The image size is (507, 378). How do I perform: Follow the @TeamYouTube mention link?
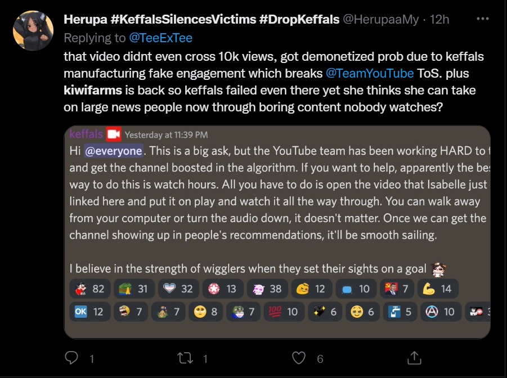coord(370,74)
